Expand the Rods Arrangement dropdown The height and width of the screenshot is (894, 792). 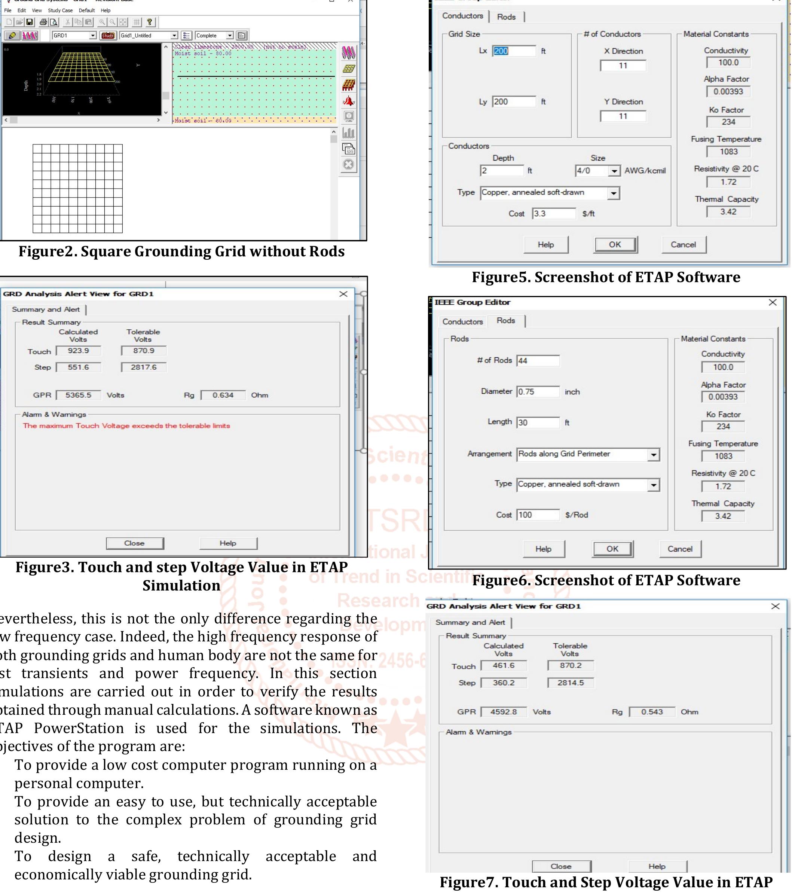(x=653, y=455)
